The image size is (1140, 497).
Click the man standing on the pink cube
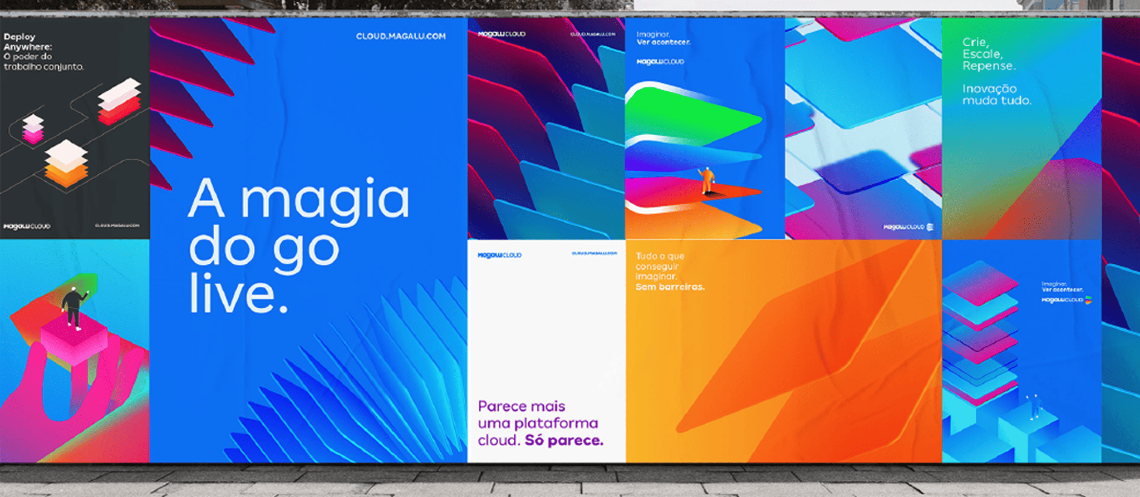pos(73,308)
